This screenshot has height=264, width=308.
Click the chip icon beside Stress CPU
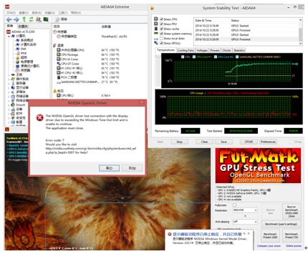tap(156, 19)
